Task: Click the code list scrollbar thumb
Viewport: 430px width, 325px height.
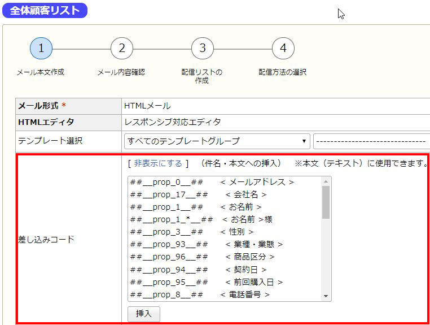Action: pos(326,202)
